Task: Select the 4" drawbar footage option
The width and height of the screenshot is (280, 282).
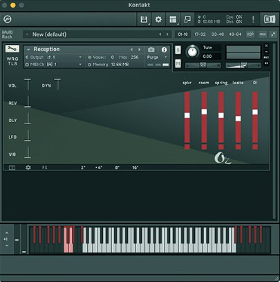Action: point(99,168)
